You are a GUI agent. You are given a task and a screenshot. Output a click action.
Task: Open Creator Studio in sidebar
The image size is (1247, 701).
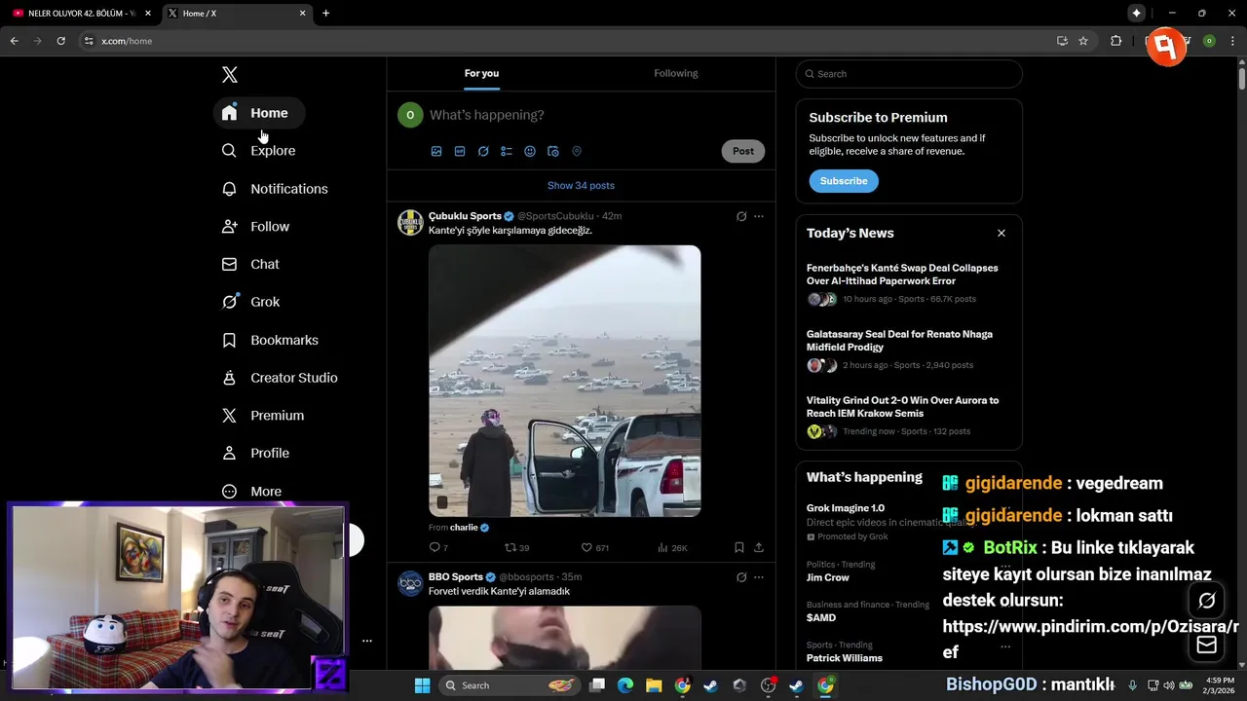[281, 378]
